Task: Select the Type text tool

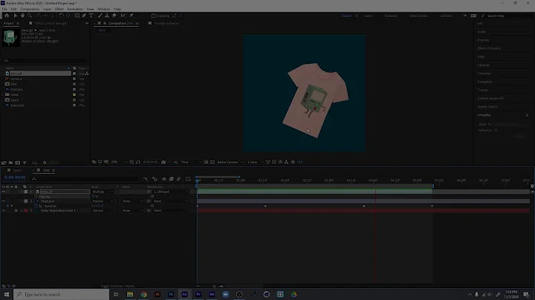Action: pyautogui.click(x=91, y=16)
